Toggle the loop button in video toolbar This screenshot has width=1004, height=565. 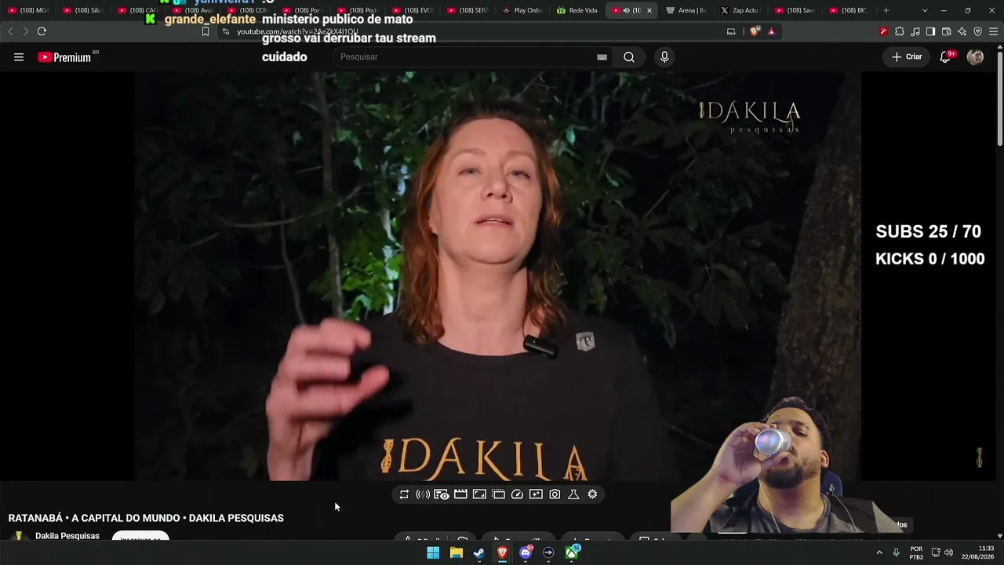click(404, 494)
